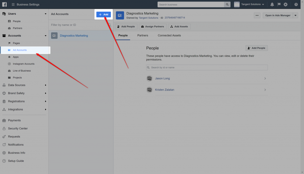Open Apps in sidebar
Image resolution: width=304 pixels, height=174 pixels.
(16, 57)
